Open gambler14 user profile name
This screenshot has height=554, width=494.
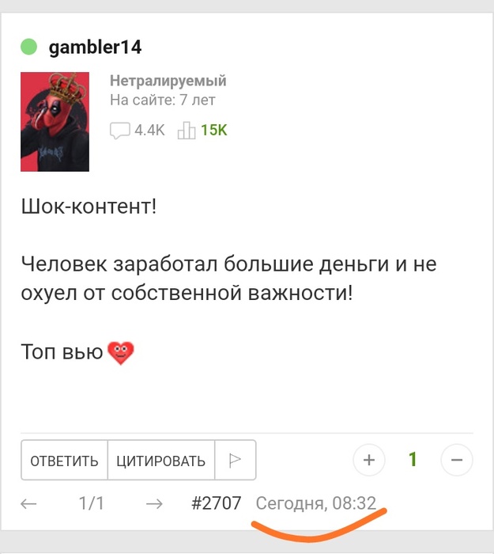point(95,47)
